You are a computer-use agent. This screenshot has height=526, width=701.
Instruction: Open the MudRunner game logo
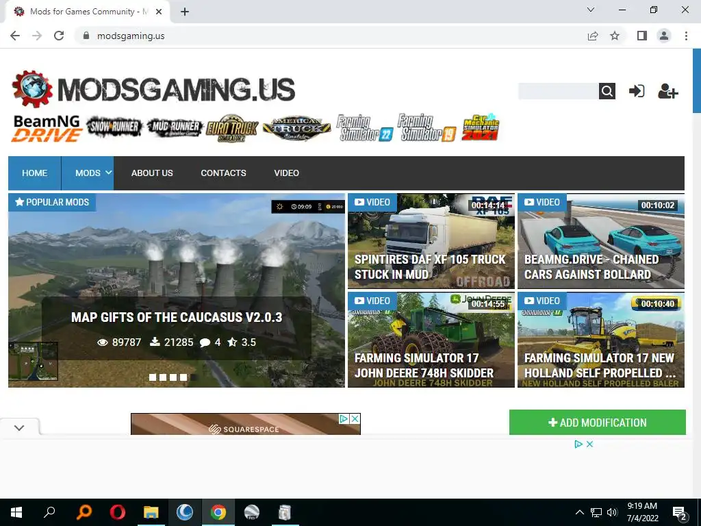click(x=175, y=128)
